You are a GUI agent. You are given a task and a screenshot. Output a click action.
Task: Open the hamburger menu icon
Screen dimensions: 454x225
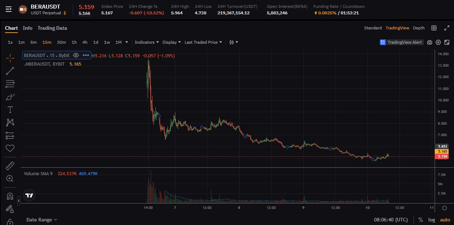point(9,9)
